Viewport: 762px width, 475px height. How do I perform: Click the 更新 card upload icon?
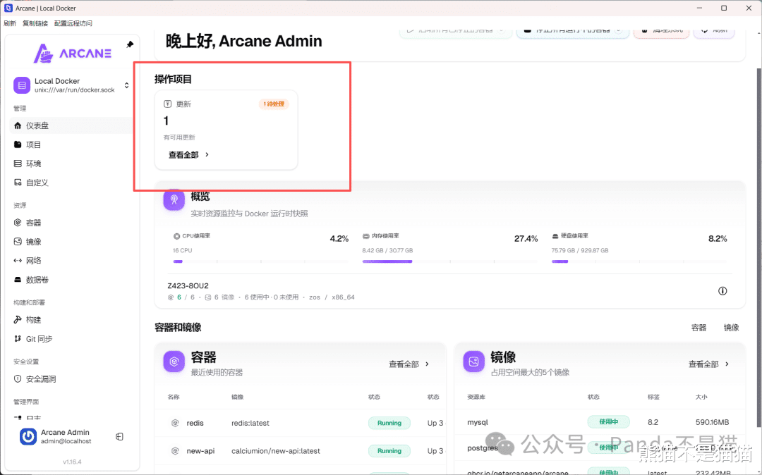(x=168, y=104)
